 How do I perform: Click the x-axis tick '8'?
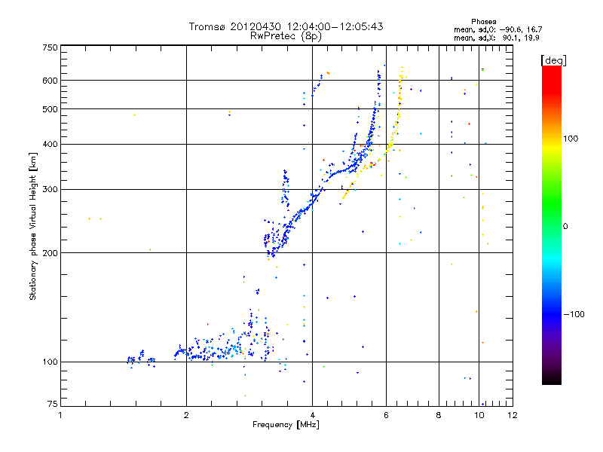pyautogui.click(x=439, y=415)
